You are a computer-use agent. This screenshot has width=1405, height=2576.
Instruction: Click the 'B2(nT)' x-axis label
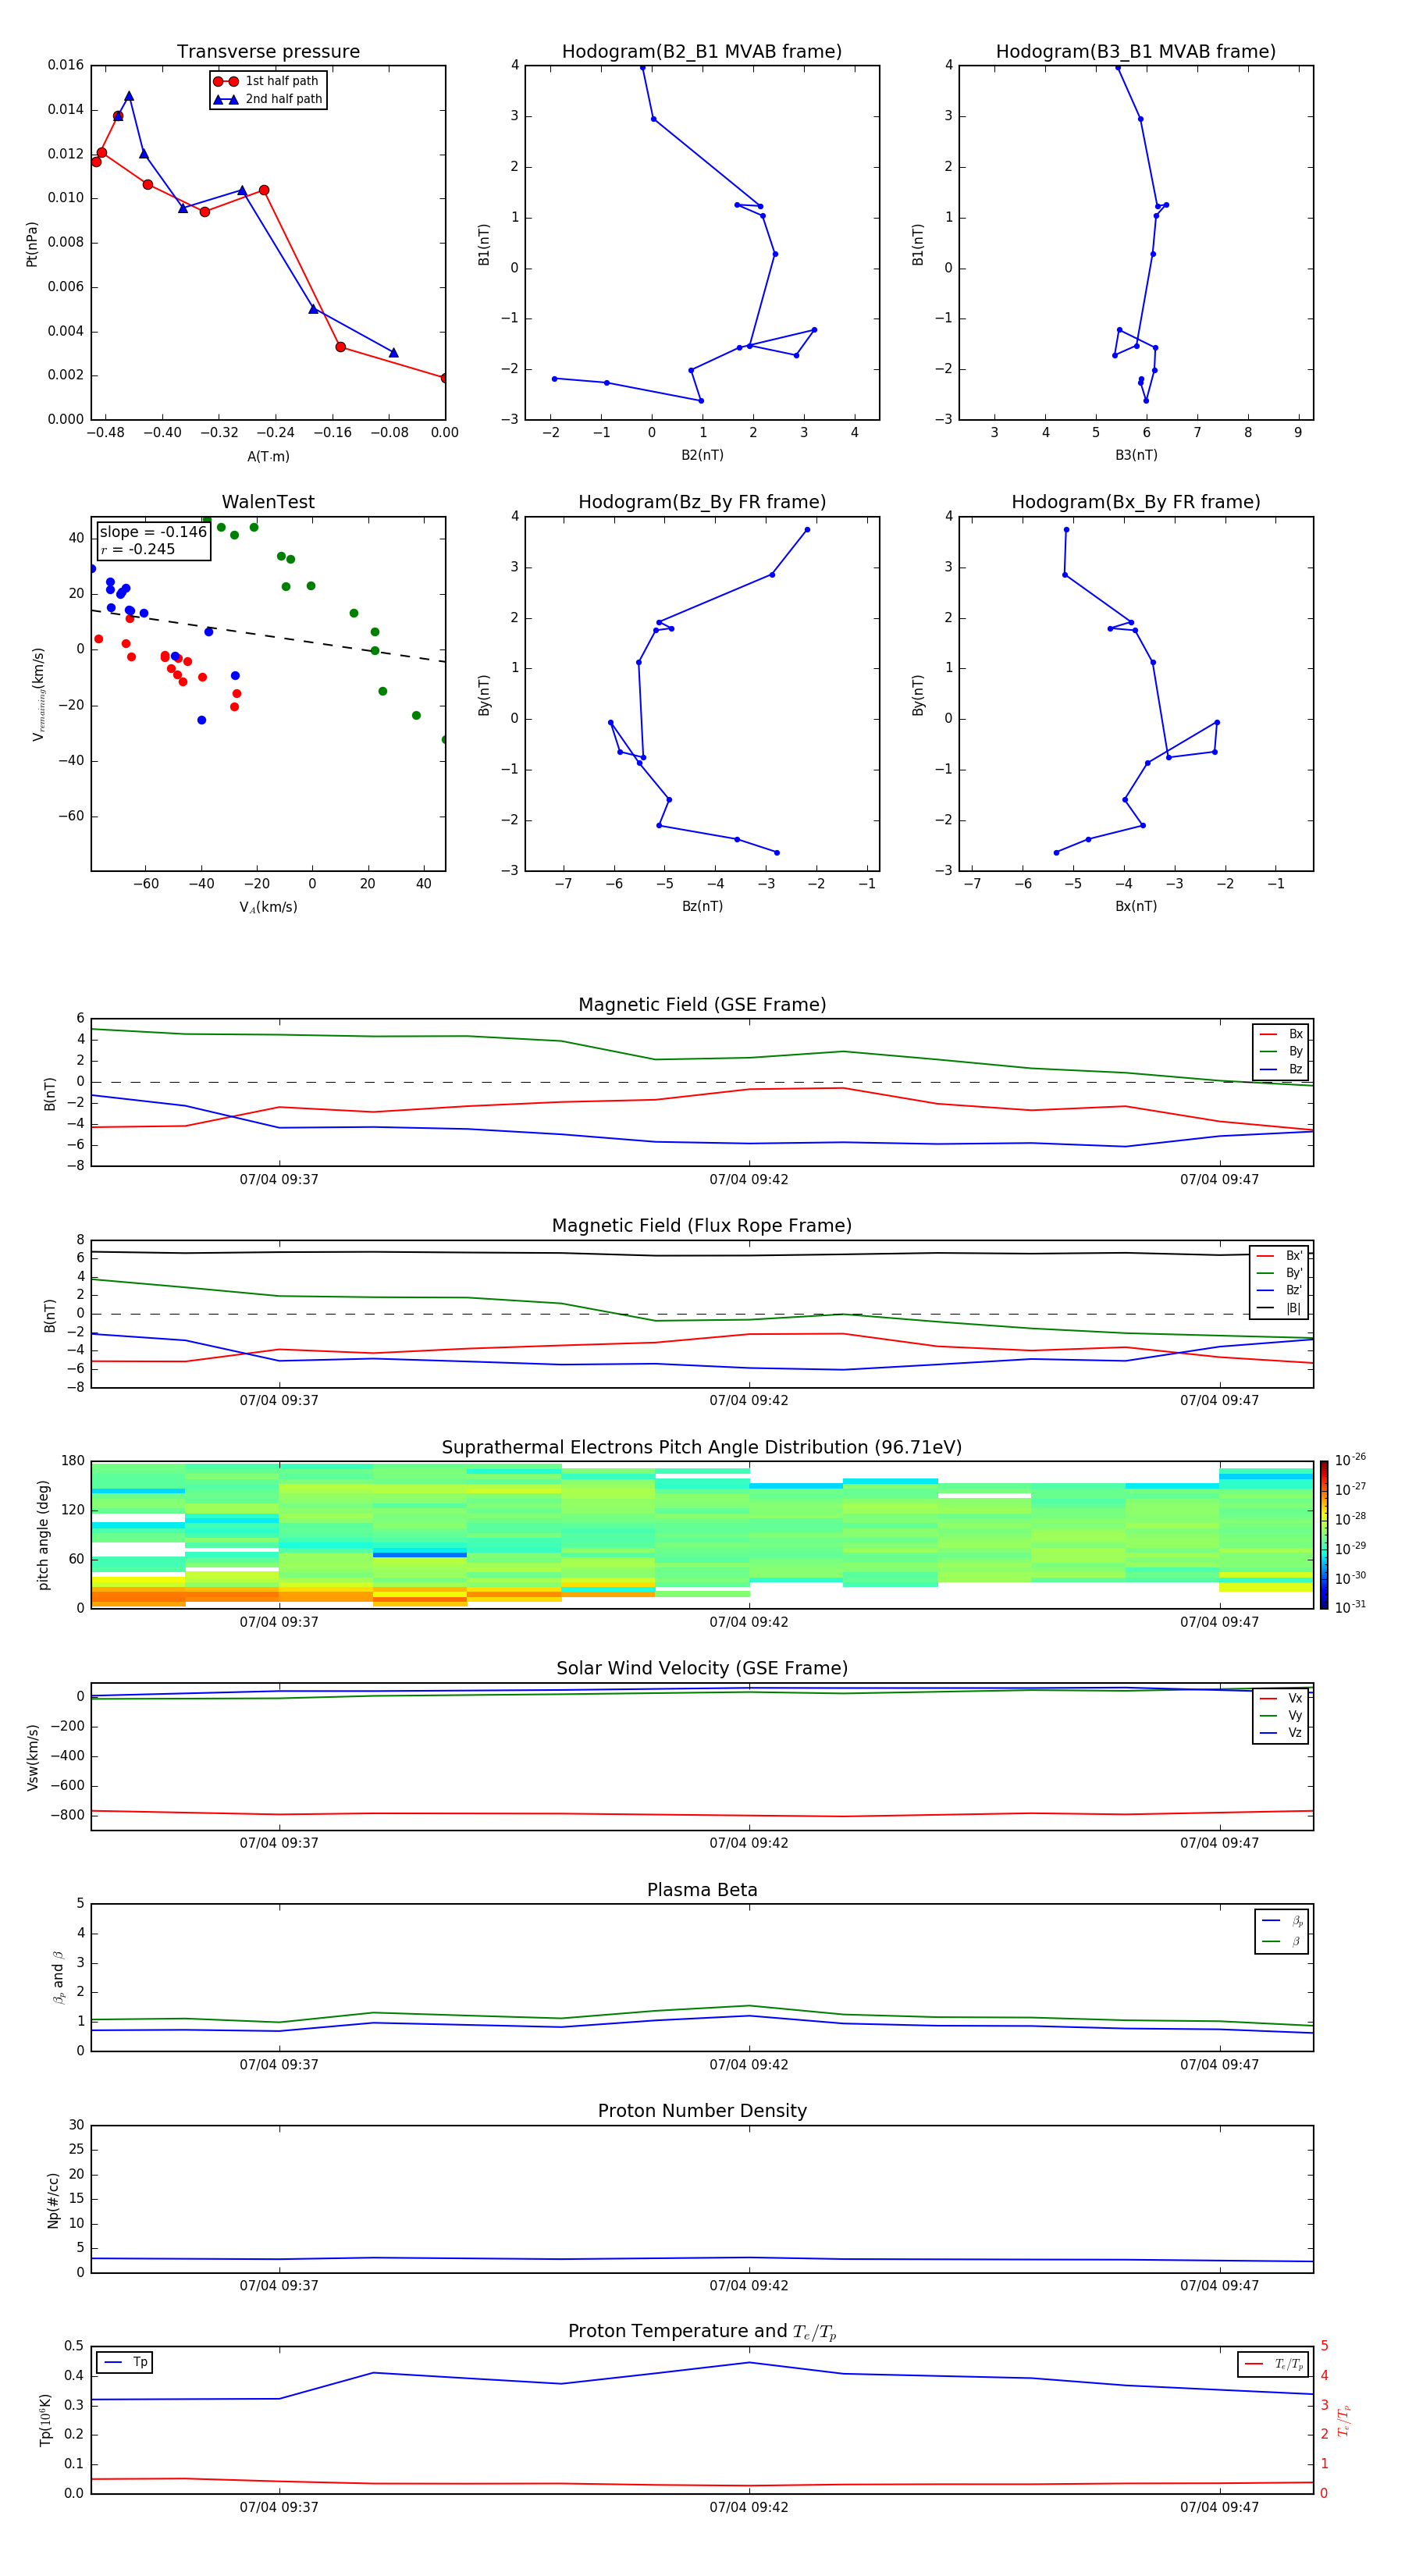(702, 455)
